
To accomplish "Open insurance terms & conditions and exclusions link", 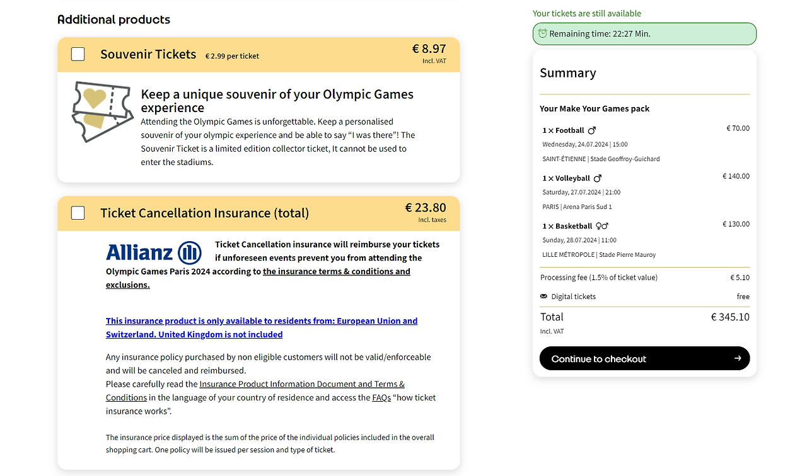I will point(336,272).
